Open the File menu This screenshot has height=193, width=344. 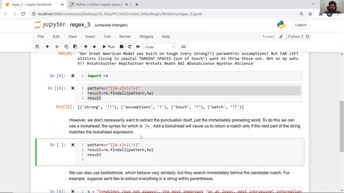pos(41,36)
